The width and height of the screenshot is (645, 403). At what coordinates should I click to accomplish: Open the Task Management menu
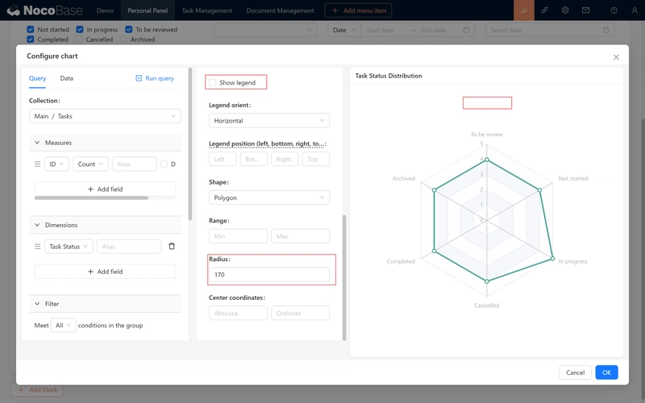click(207, 10)
